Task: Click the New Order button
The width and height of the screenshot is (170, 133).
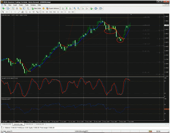Action: 36,8
